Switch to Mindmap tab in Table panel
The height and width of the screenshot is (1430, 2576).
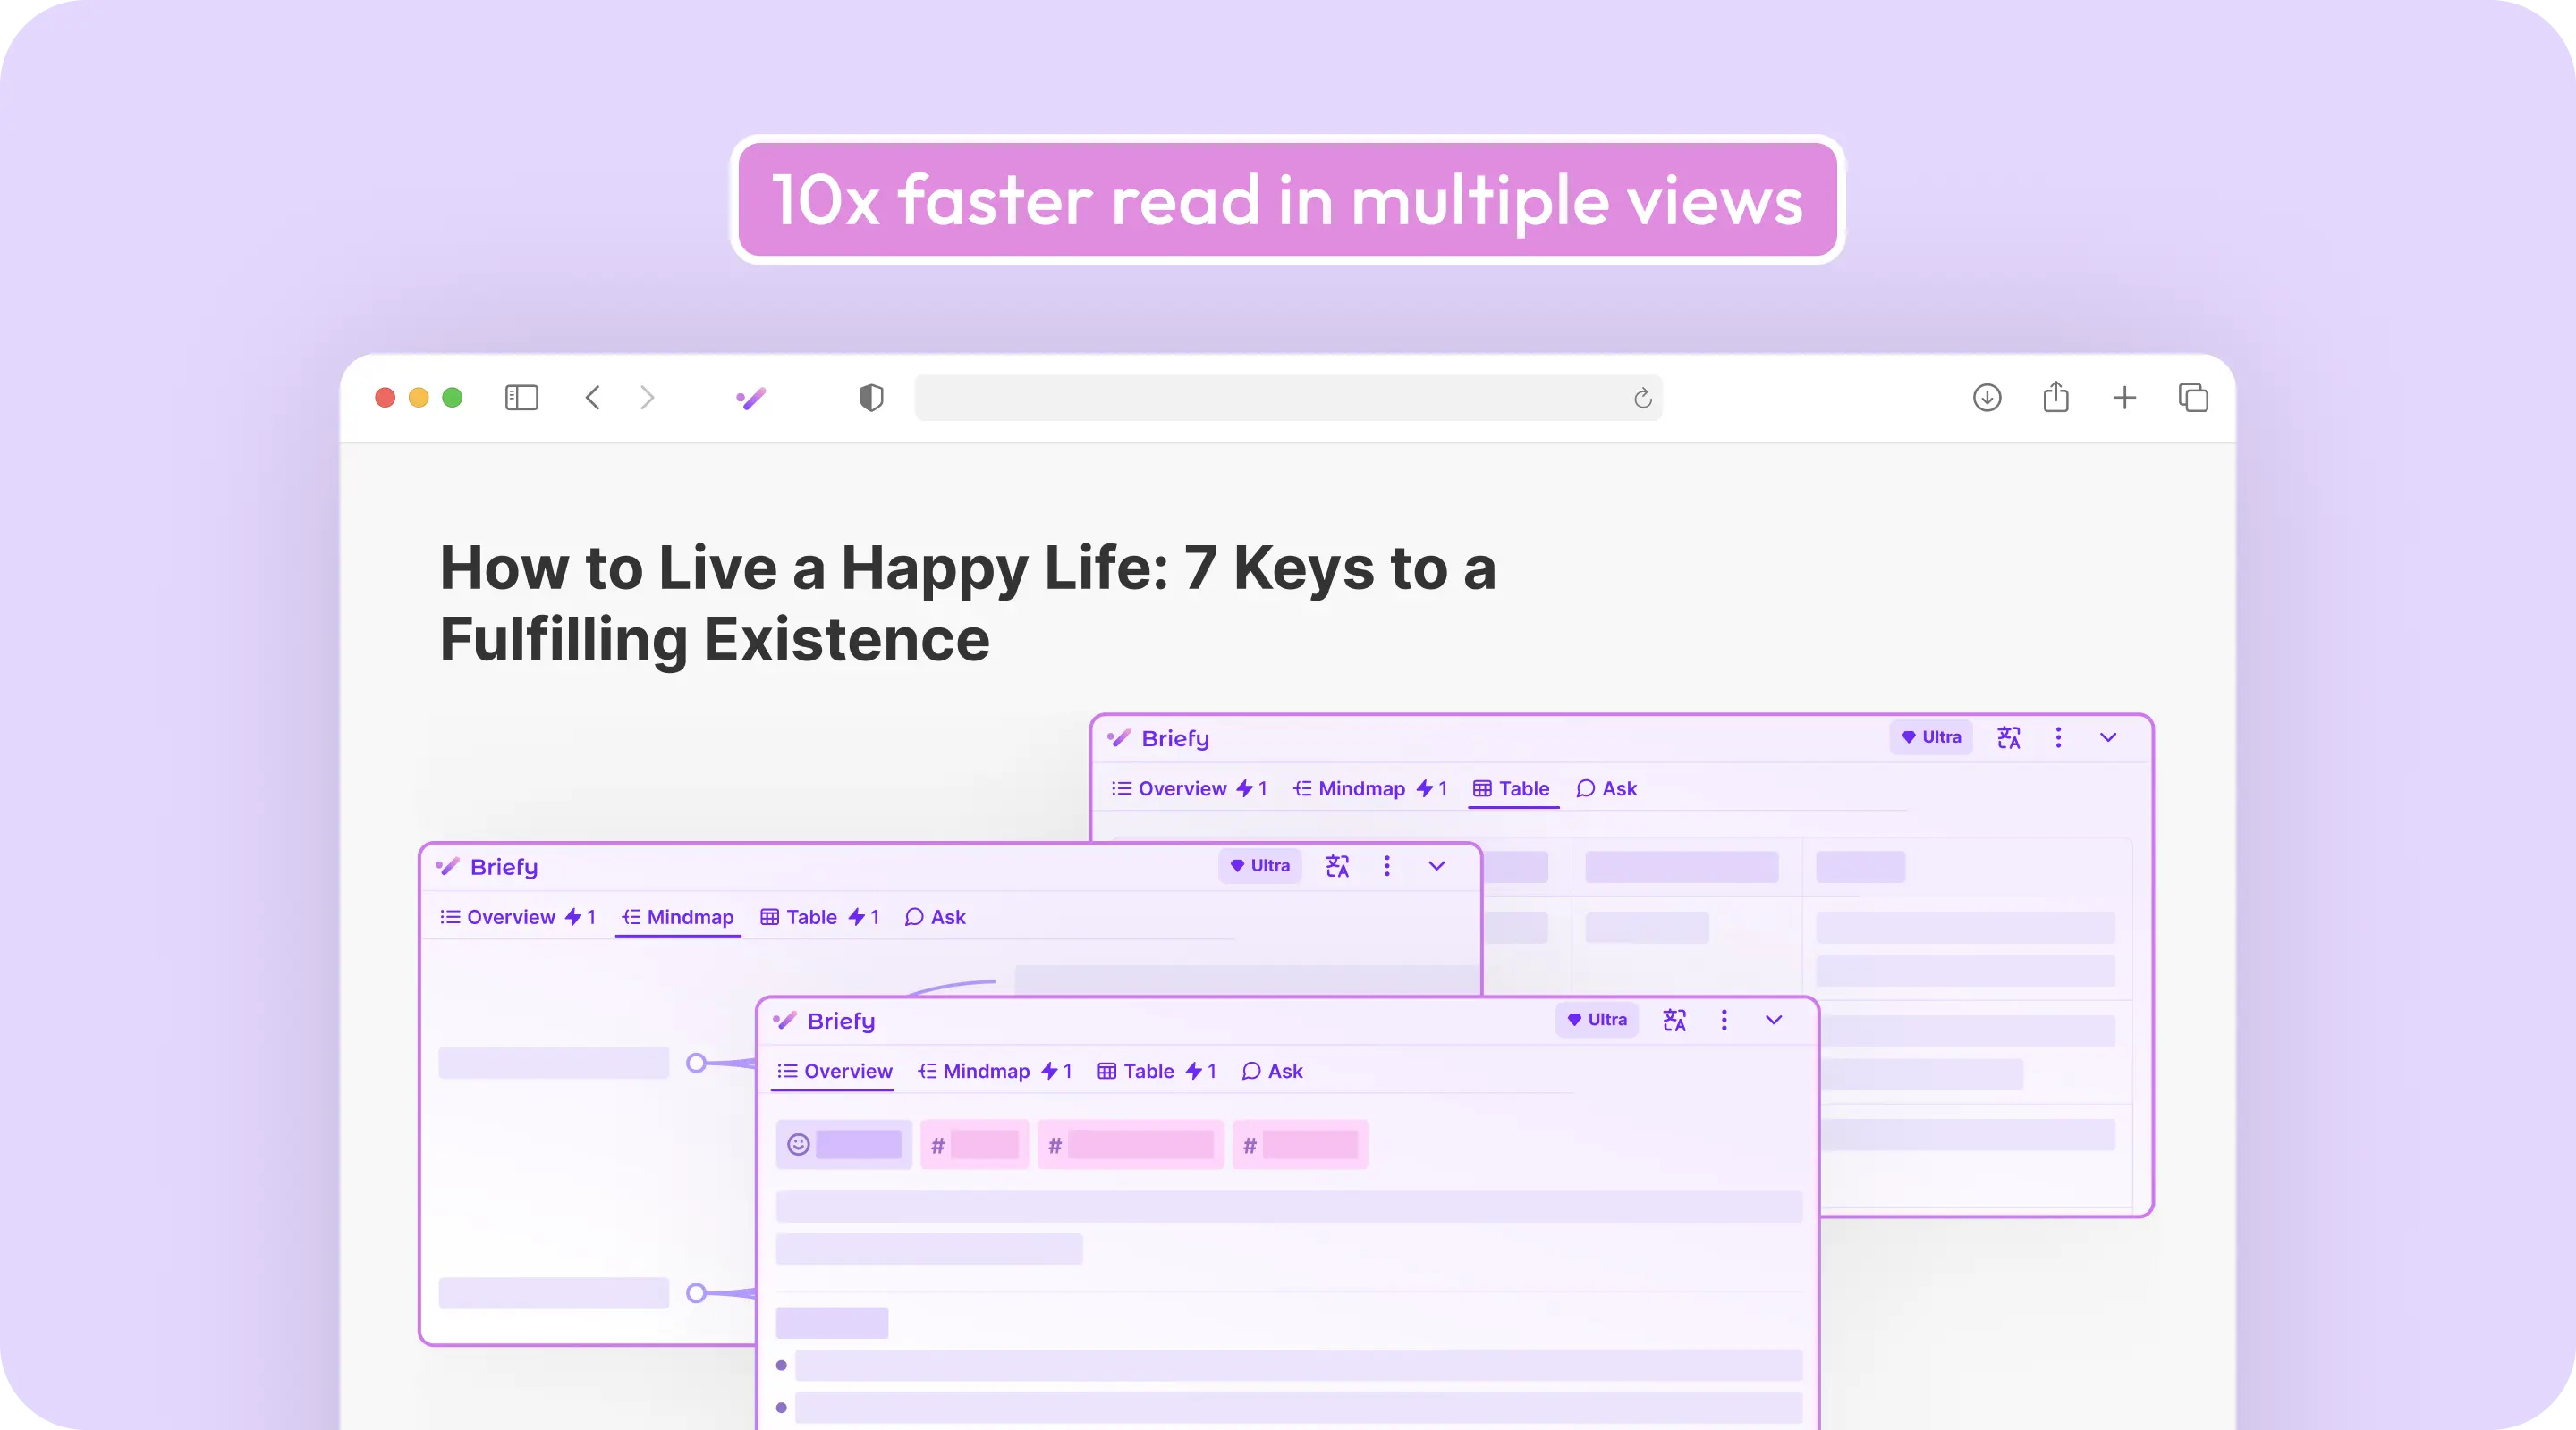point(1370,788)
